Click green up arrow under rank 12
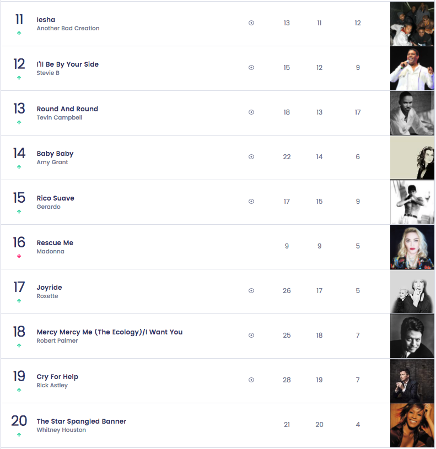This screenshot has width=436, height=449. point(19,78)
